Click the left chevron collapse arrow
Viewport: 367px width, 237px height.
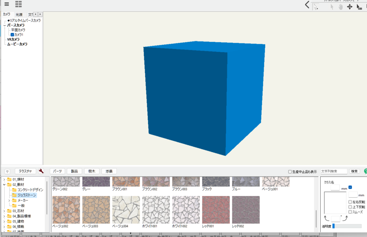307,5
